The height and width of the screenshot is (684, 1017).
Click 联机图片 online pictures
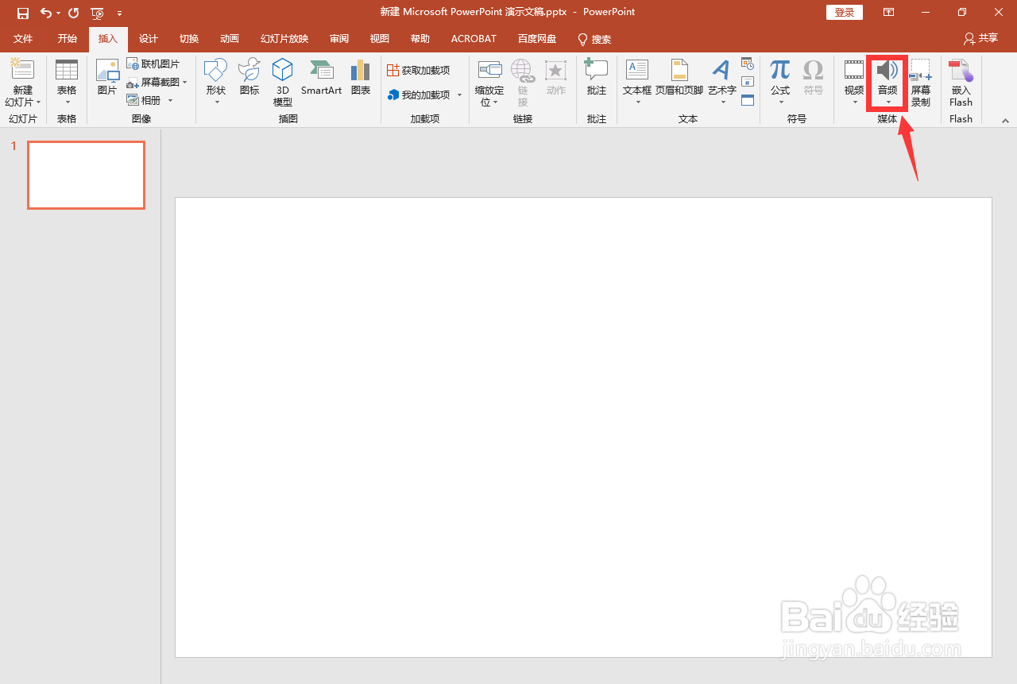tap(153, 64)
